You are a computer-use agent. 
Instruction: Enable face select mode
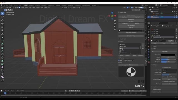click(x=19, y=7)
